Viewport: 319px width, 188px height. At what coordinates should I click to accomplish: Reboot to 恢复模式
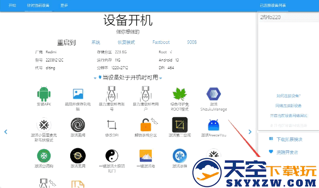coord(126,42)
